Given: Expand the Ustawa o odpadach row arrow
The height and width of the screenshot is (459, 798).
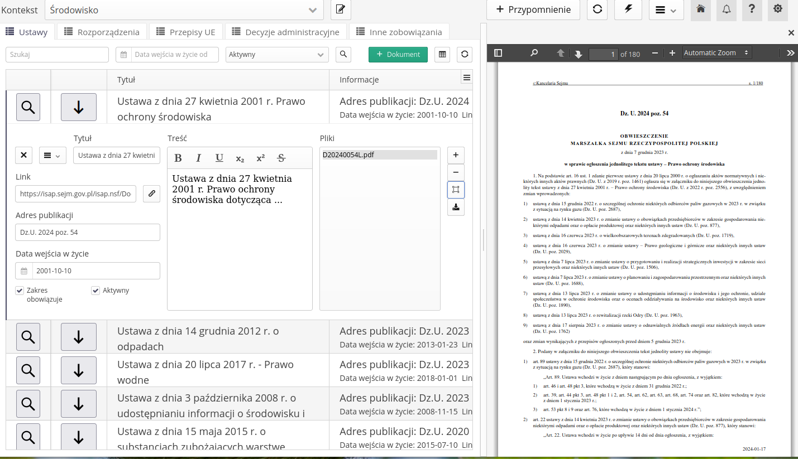Looking at the screenshot, I should pyautogui.click(x=78, y=337).
